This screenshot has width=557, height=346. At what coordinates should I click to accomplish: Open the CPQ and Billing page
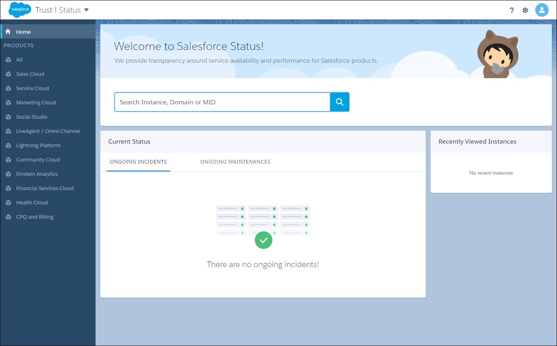click(35, 217)
